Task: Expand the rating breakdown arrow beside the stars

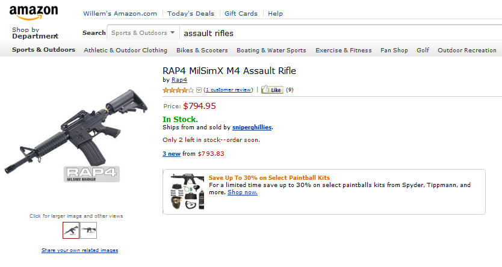Action: [x=199, y=90]
